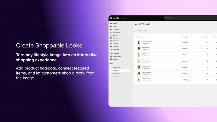Image resolution: width=217 pixels, height=122 pixels.
Task: Click the bar chart icon next to Analytics
Action: click(x=111, y=50)
